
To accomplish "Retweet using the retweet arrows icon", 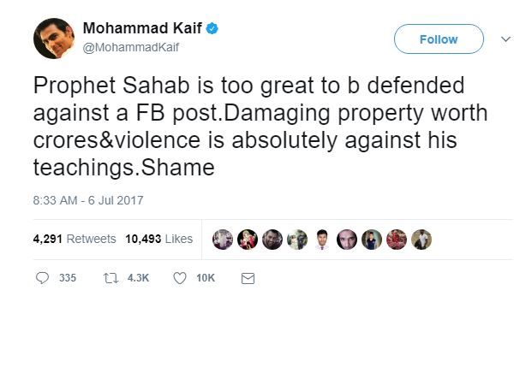I will coord(110,278).
